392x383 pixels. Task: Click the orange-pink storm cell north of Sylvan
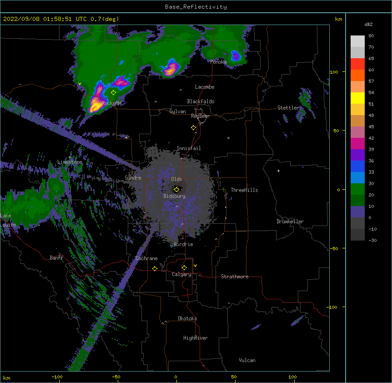(171, 69)
